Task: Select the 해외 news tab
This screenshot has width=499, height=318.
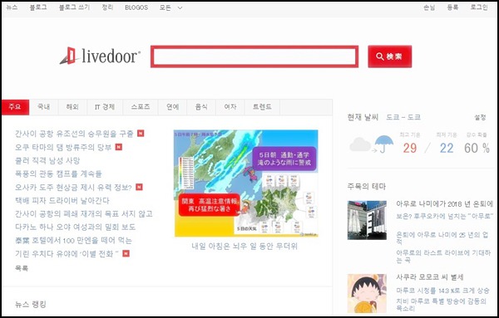Action: click(72, 107)
